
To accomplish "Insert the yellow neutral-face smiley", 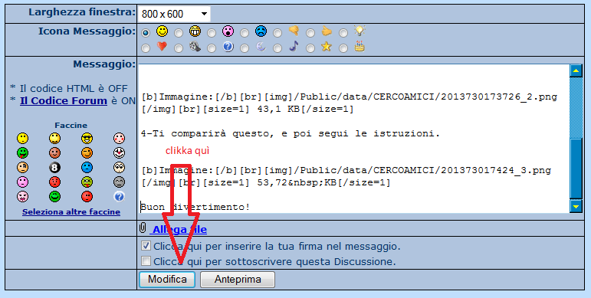I will coord(23,138).
